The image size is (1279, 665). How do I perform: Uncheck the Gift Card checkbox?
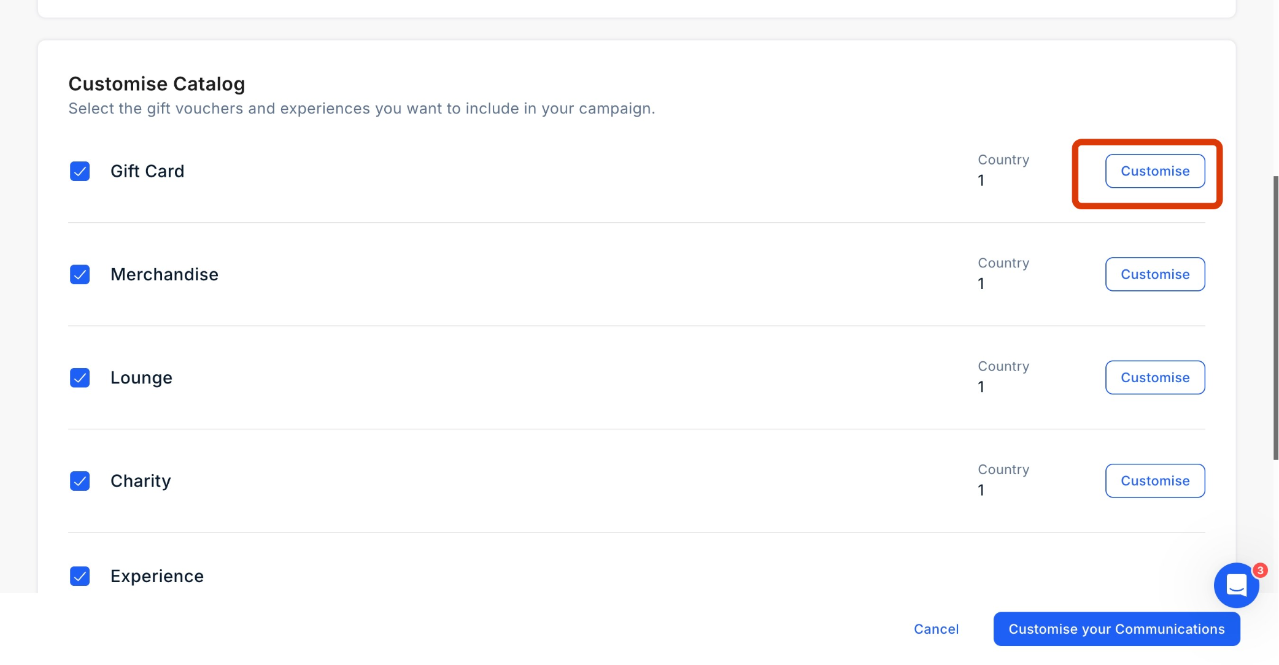point(80,171)
